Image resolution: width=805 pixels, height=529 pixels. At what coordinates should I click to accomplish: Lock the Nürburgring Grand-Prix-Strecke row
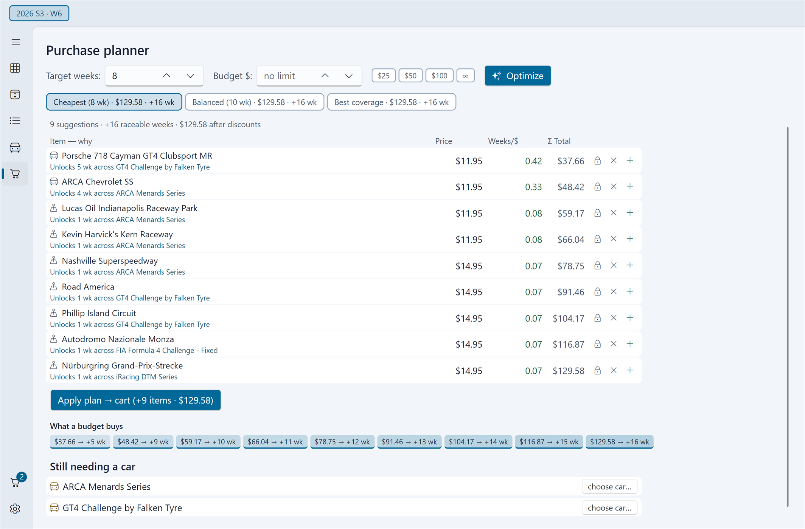(597, 371)
